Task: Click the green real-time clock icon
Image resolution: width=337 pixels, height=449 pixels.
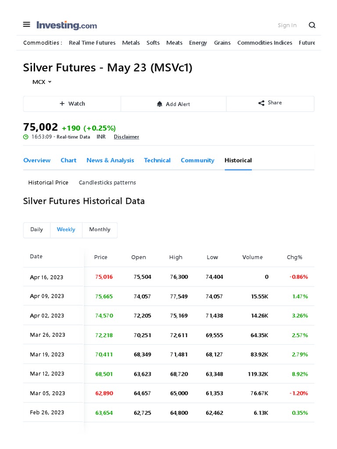Action: [x=26, y=137]
